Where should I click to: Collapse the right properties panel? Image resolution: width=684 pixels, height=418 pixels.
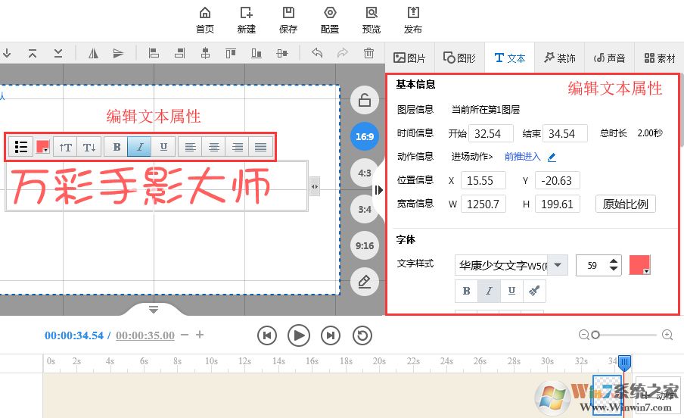pyautogui.click(x=378, y=190)
